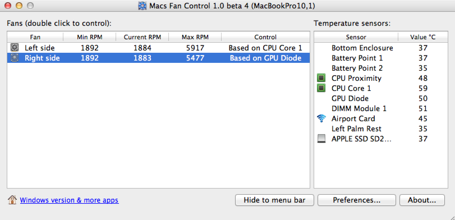Click the Max RPM column header

click(195, 37)
